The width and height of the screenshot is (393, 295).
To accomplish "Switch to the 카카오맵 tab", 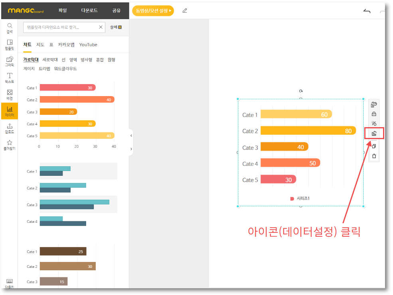I will pyautogui.click(x=66, y=45).
